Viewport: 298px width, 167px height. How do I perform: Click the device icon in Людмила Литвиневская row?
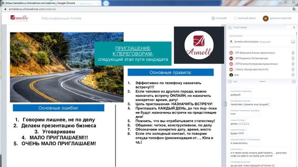[293, 58]
